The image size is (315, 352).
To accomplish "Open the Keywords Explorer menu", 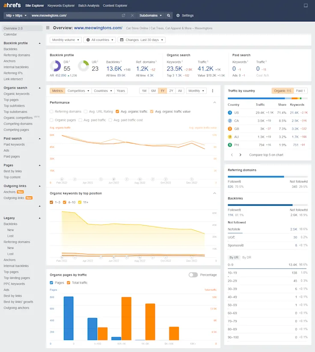I will tap(61, 6).
